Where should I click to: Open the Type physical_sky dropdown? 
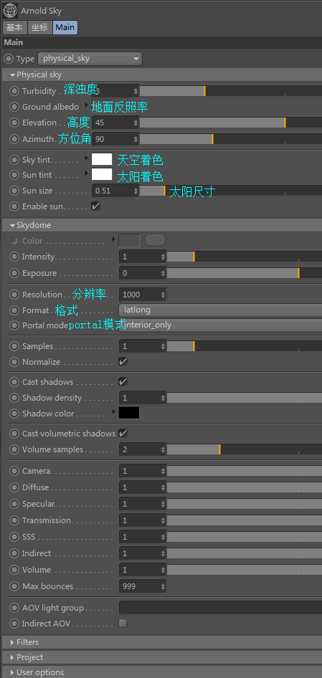point(90,58)
